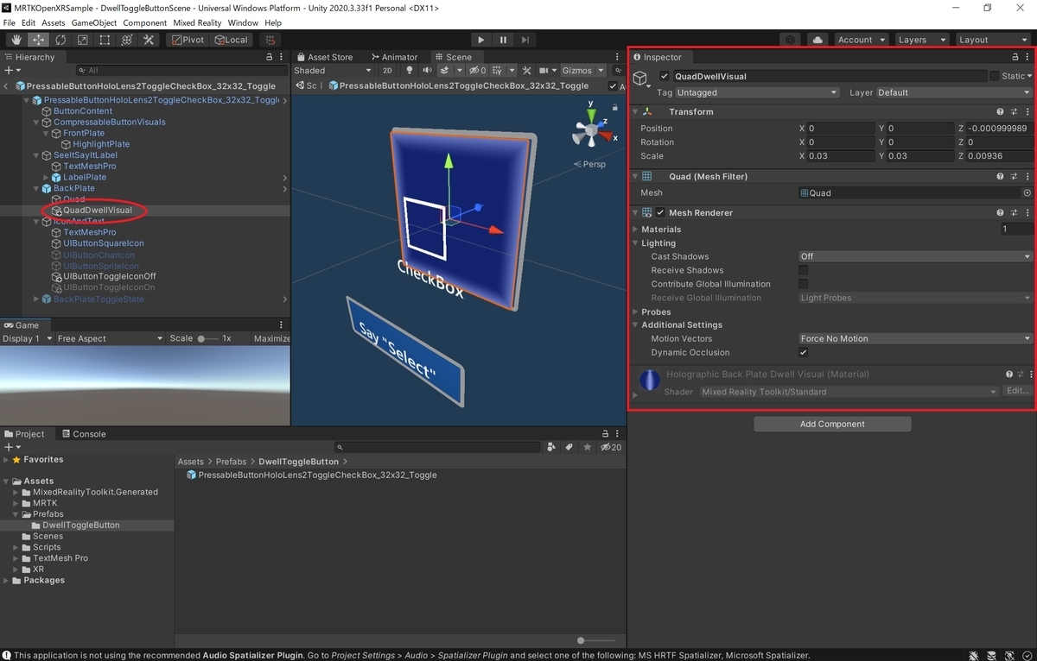1037x661 pixels.
Task: Enable the Receive Shadows checkbox
Action: 804,270
